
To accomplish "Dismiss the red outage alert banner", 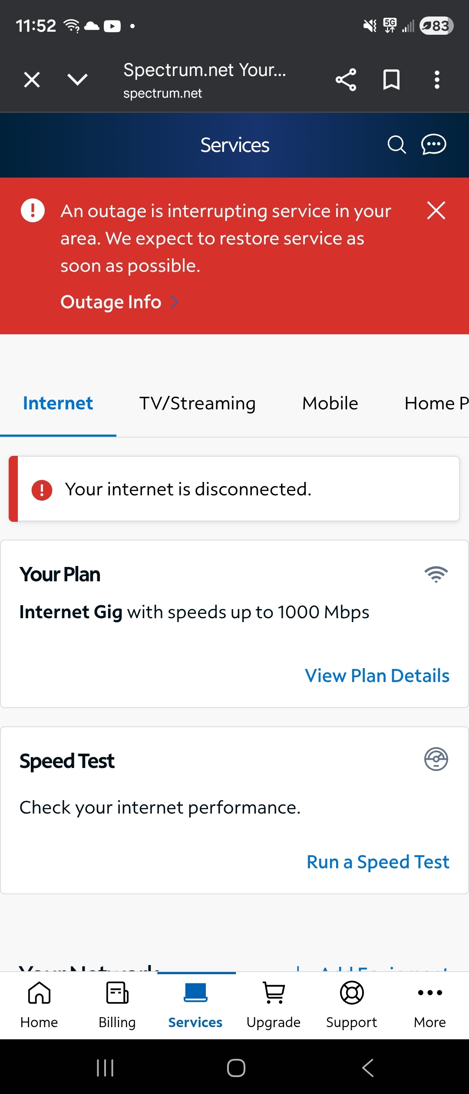I will [x=436, y=211].
